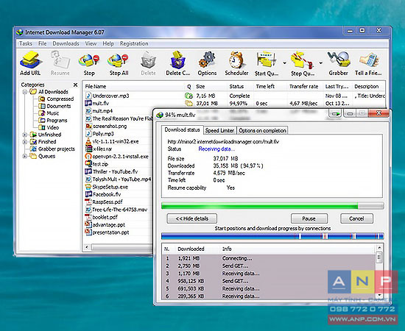Click the mirror2 download URL text

click(x=223, y=142)
